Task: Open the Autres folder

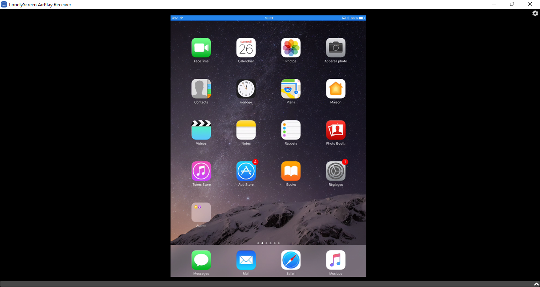Action: 201,212
